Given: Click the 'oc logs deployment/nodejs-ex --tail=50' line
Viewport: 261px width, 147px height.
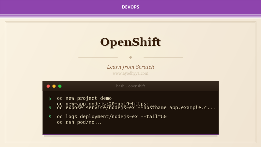Looking at the screenshot, I should [112, 117].
